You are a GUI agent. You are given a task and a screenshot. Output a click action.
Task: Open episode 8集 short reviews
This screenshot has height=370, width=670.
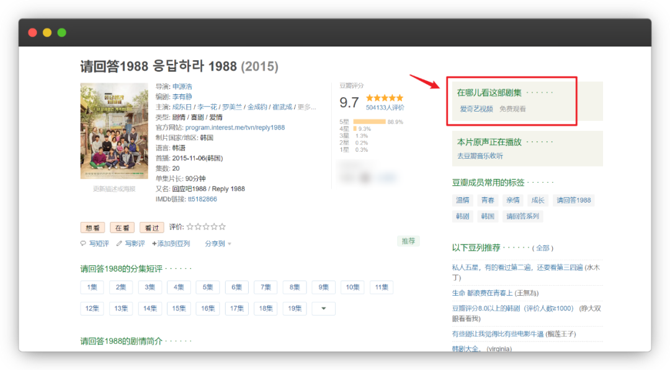point(295,287)
